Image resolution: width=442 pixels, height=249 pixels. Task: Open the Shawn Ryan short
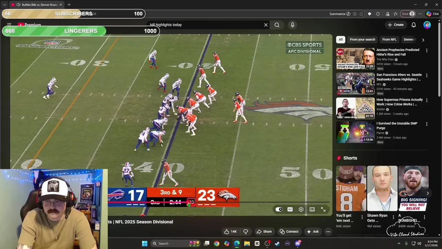tap(382, 188)
